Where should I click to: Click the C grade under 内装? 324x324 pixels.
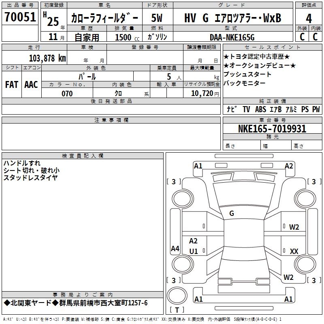(315, 37)
